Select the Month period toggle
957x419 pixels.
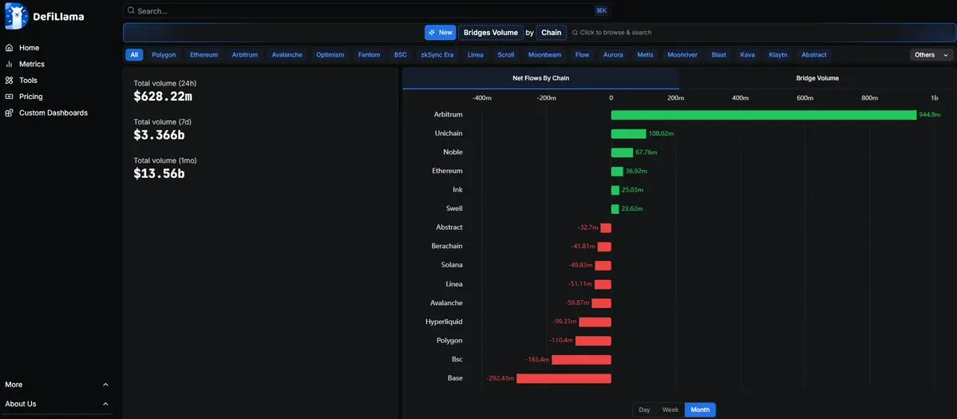pos(700,410)
